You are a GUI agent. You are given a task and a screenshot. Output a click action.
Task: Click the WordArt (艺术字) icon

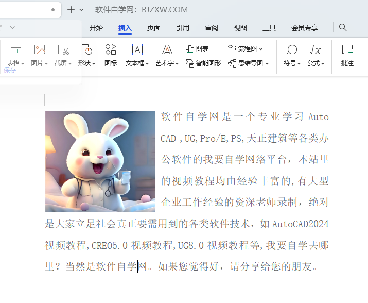pos(167,49)
